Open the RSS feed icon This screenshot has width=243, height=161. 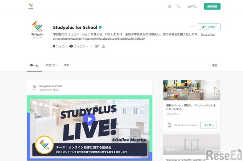(103, 46)
